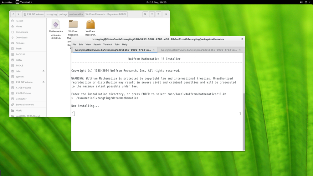This screenshot has width=313, height=176.
Task: Click lvzongting breadcrumb in path bar
Action: [51, 14]
